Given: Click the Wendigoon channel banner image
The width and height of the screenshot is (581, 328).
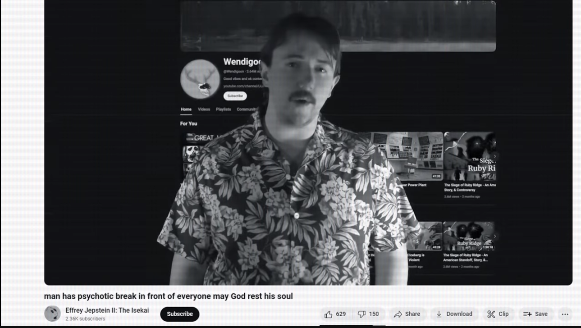Looking at the screenshot, I should (338, 26).
